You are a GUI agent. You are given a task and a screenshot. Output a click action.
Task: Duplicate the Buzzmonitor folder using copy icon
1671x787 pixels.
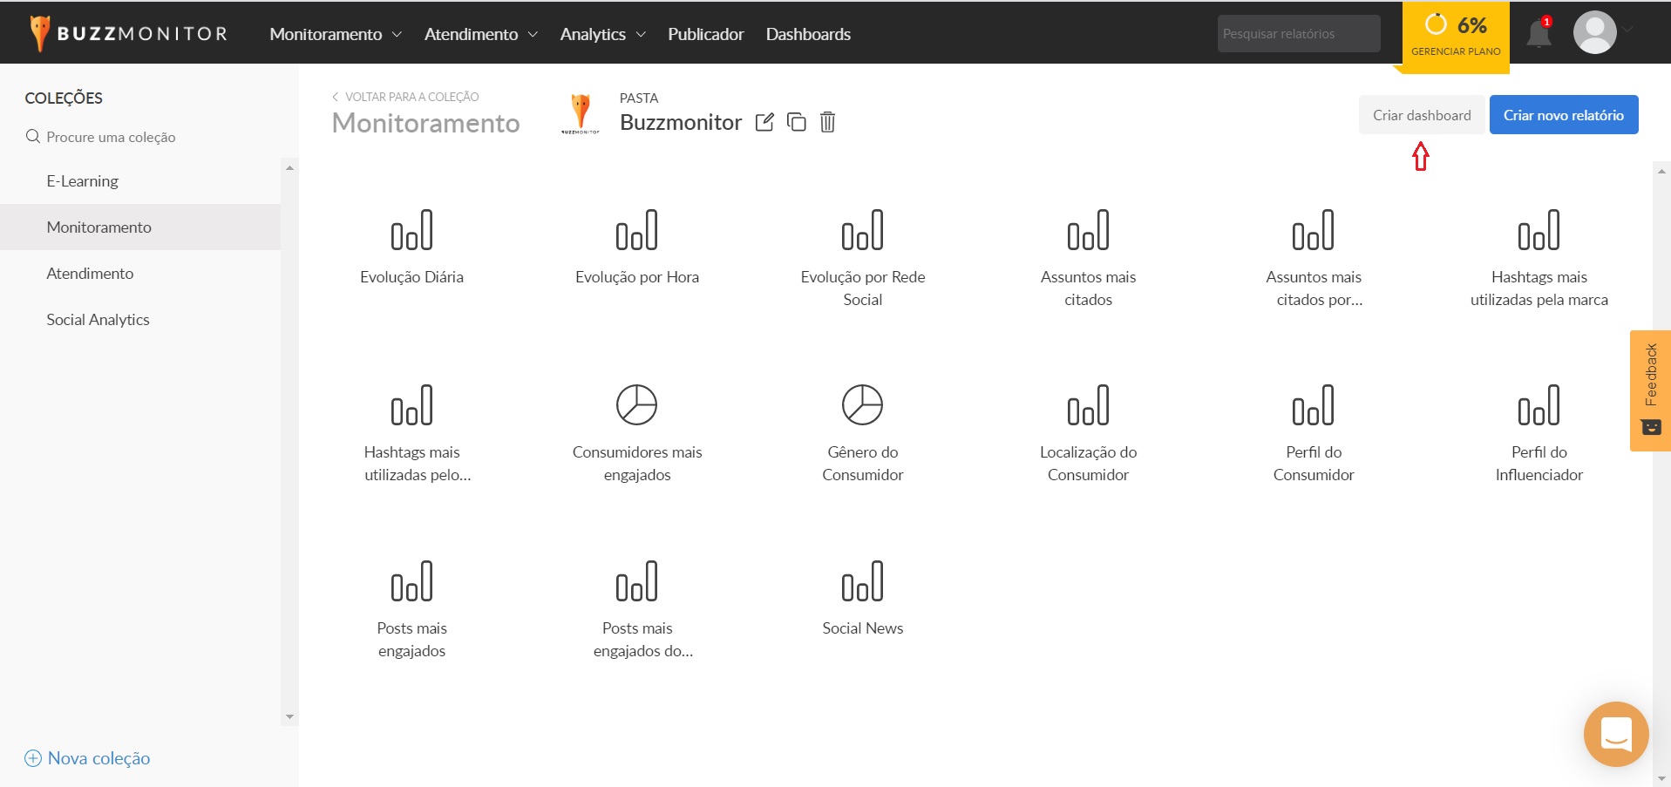pos(796,122)
